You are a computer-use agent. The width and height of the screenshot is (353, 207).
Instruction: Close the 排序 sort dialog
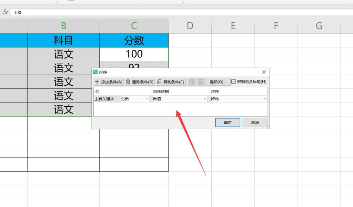tap(264, 72)
